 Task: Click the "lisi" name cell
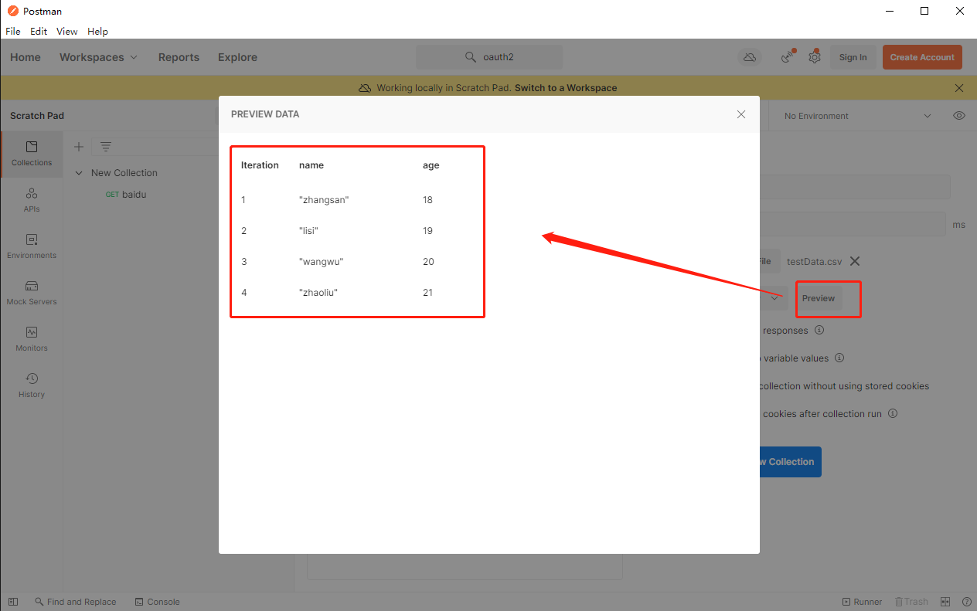point(309,231)
